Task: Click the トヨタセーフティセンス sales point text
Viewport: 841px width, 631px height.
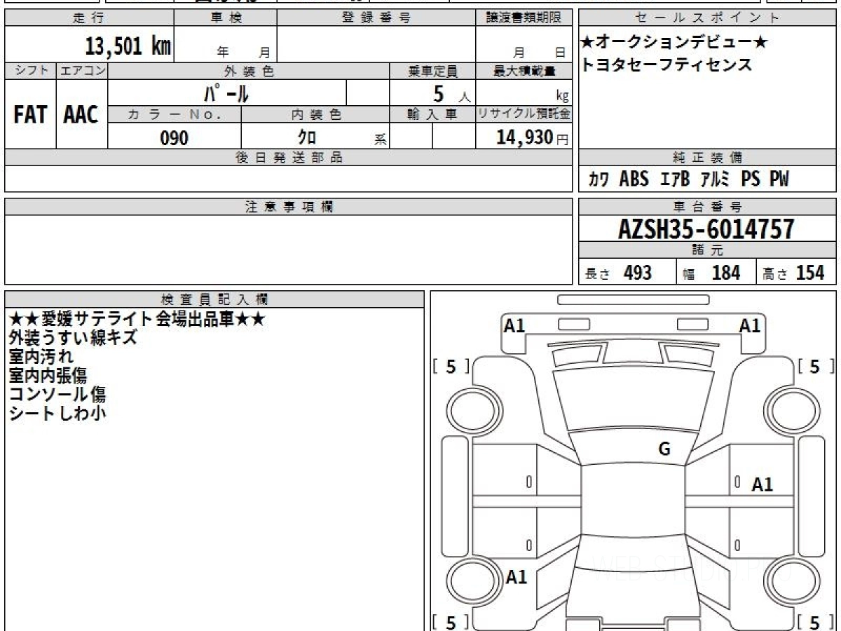Action: click(666, 65)
